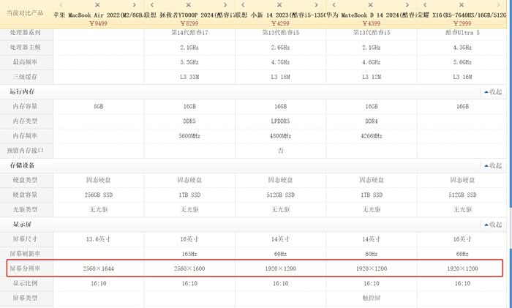Remove MacBook Air 2022 from comparison
The height and width of the screenshot is (308, 512).
tap(97, 5)
